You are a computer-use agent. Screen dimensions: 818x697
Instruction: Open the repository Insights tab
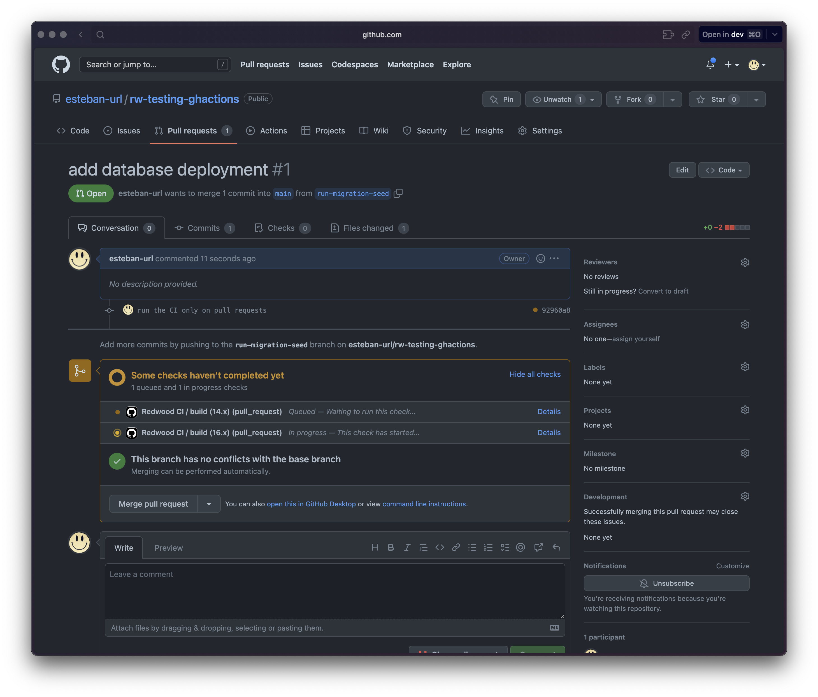click(x=482, y=131)
